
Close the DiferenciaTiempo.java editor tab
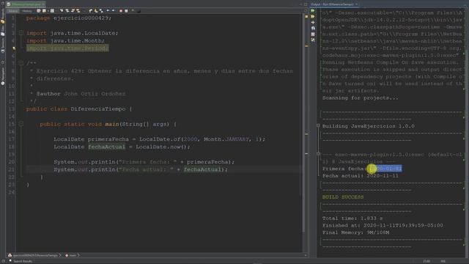coord(43,4)
